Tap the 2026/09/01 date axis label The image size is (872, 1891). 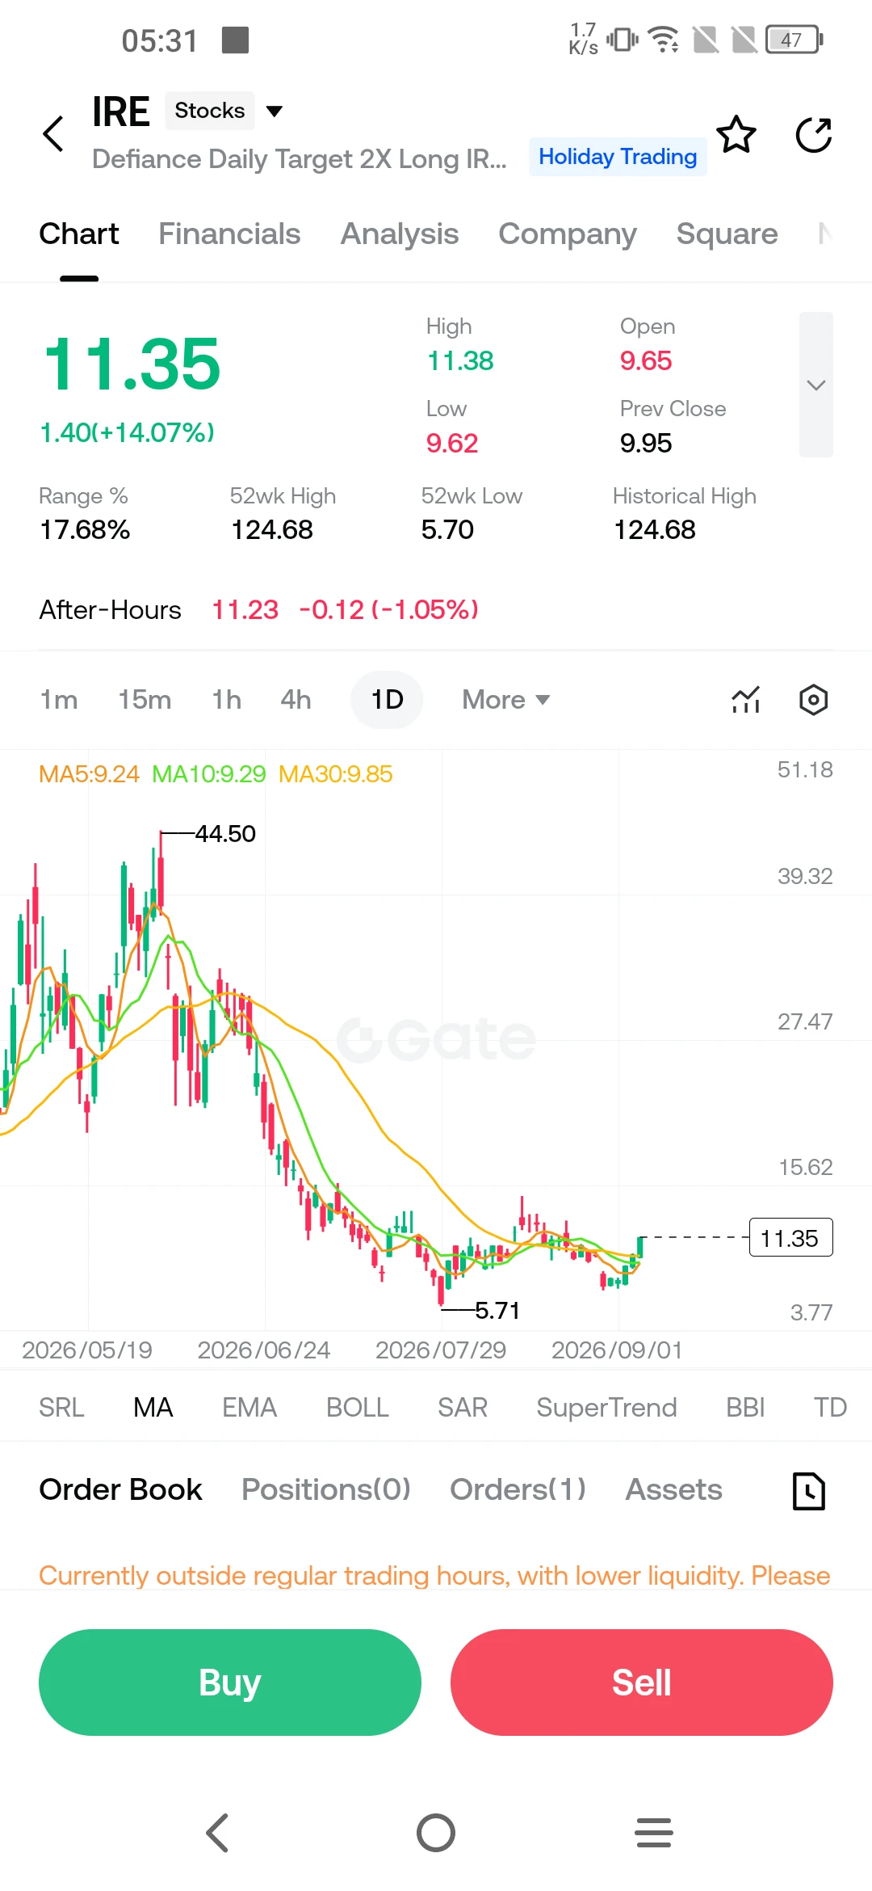coord(618,1350)
